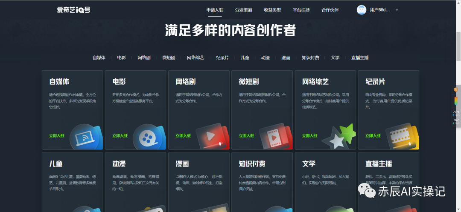Select 微短剧 in the category row

[169, 58]
